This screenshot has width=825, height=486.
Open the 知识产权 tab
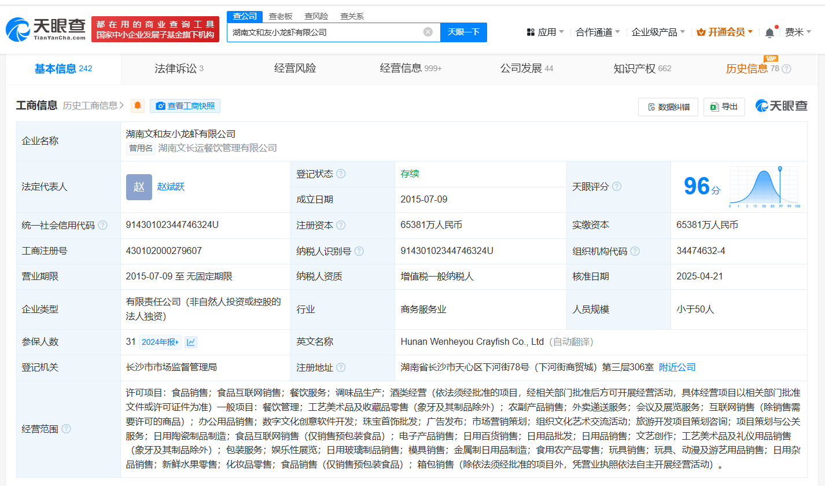click(642, 69)
